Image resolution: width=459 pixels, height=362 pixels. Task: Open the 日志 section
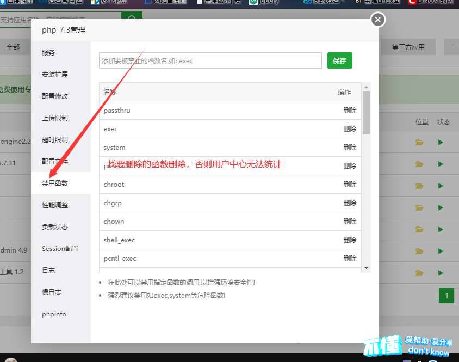coord(48,270)
